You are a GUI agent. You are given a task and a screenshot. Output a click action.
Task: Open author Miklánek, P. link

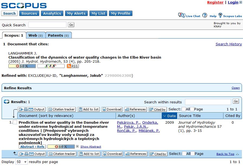pos(149,131)
